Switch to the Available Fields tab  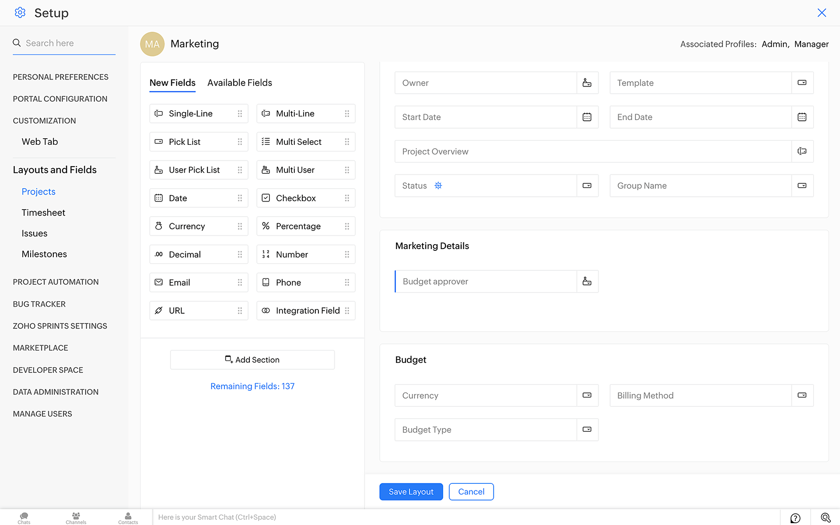[239, 83]
